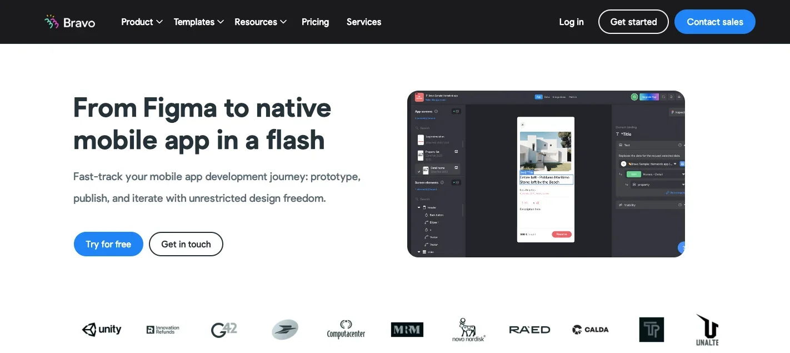Click the MRM logo
Viewport: 790px width, 353px height.
click(x=407, y=330)
